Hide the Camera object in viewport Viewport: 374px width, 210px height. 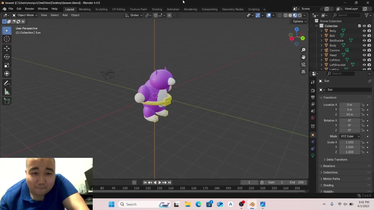pos(364,50)
